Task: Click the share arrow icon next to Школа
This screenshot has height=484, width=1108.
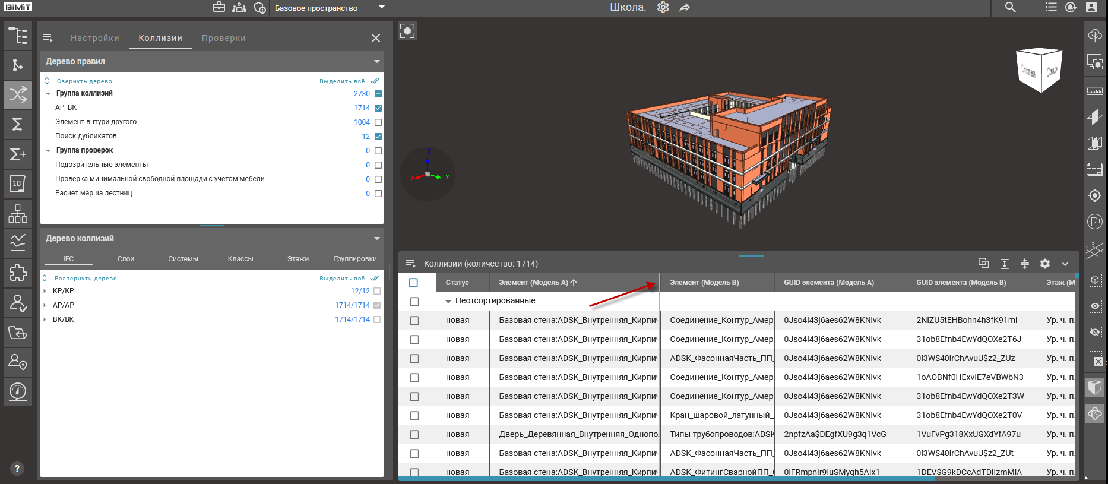Action: click(x=685, y=8)
